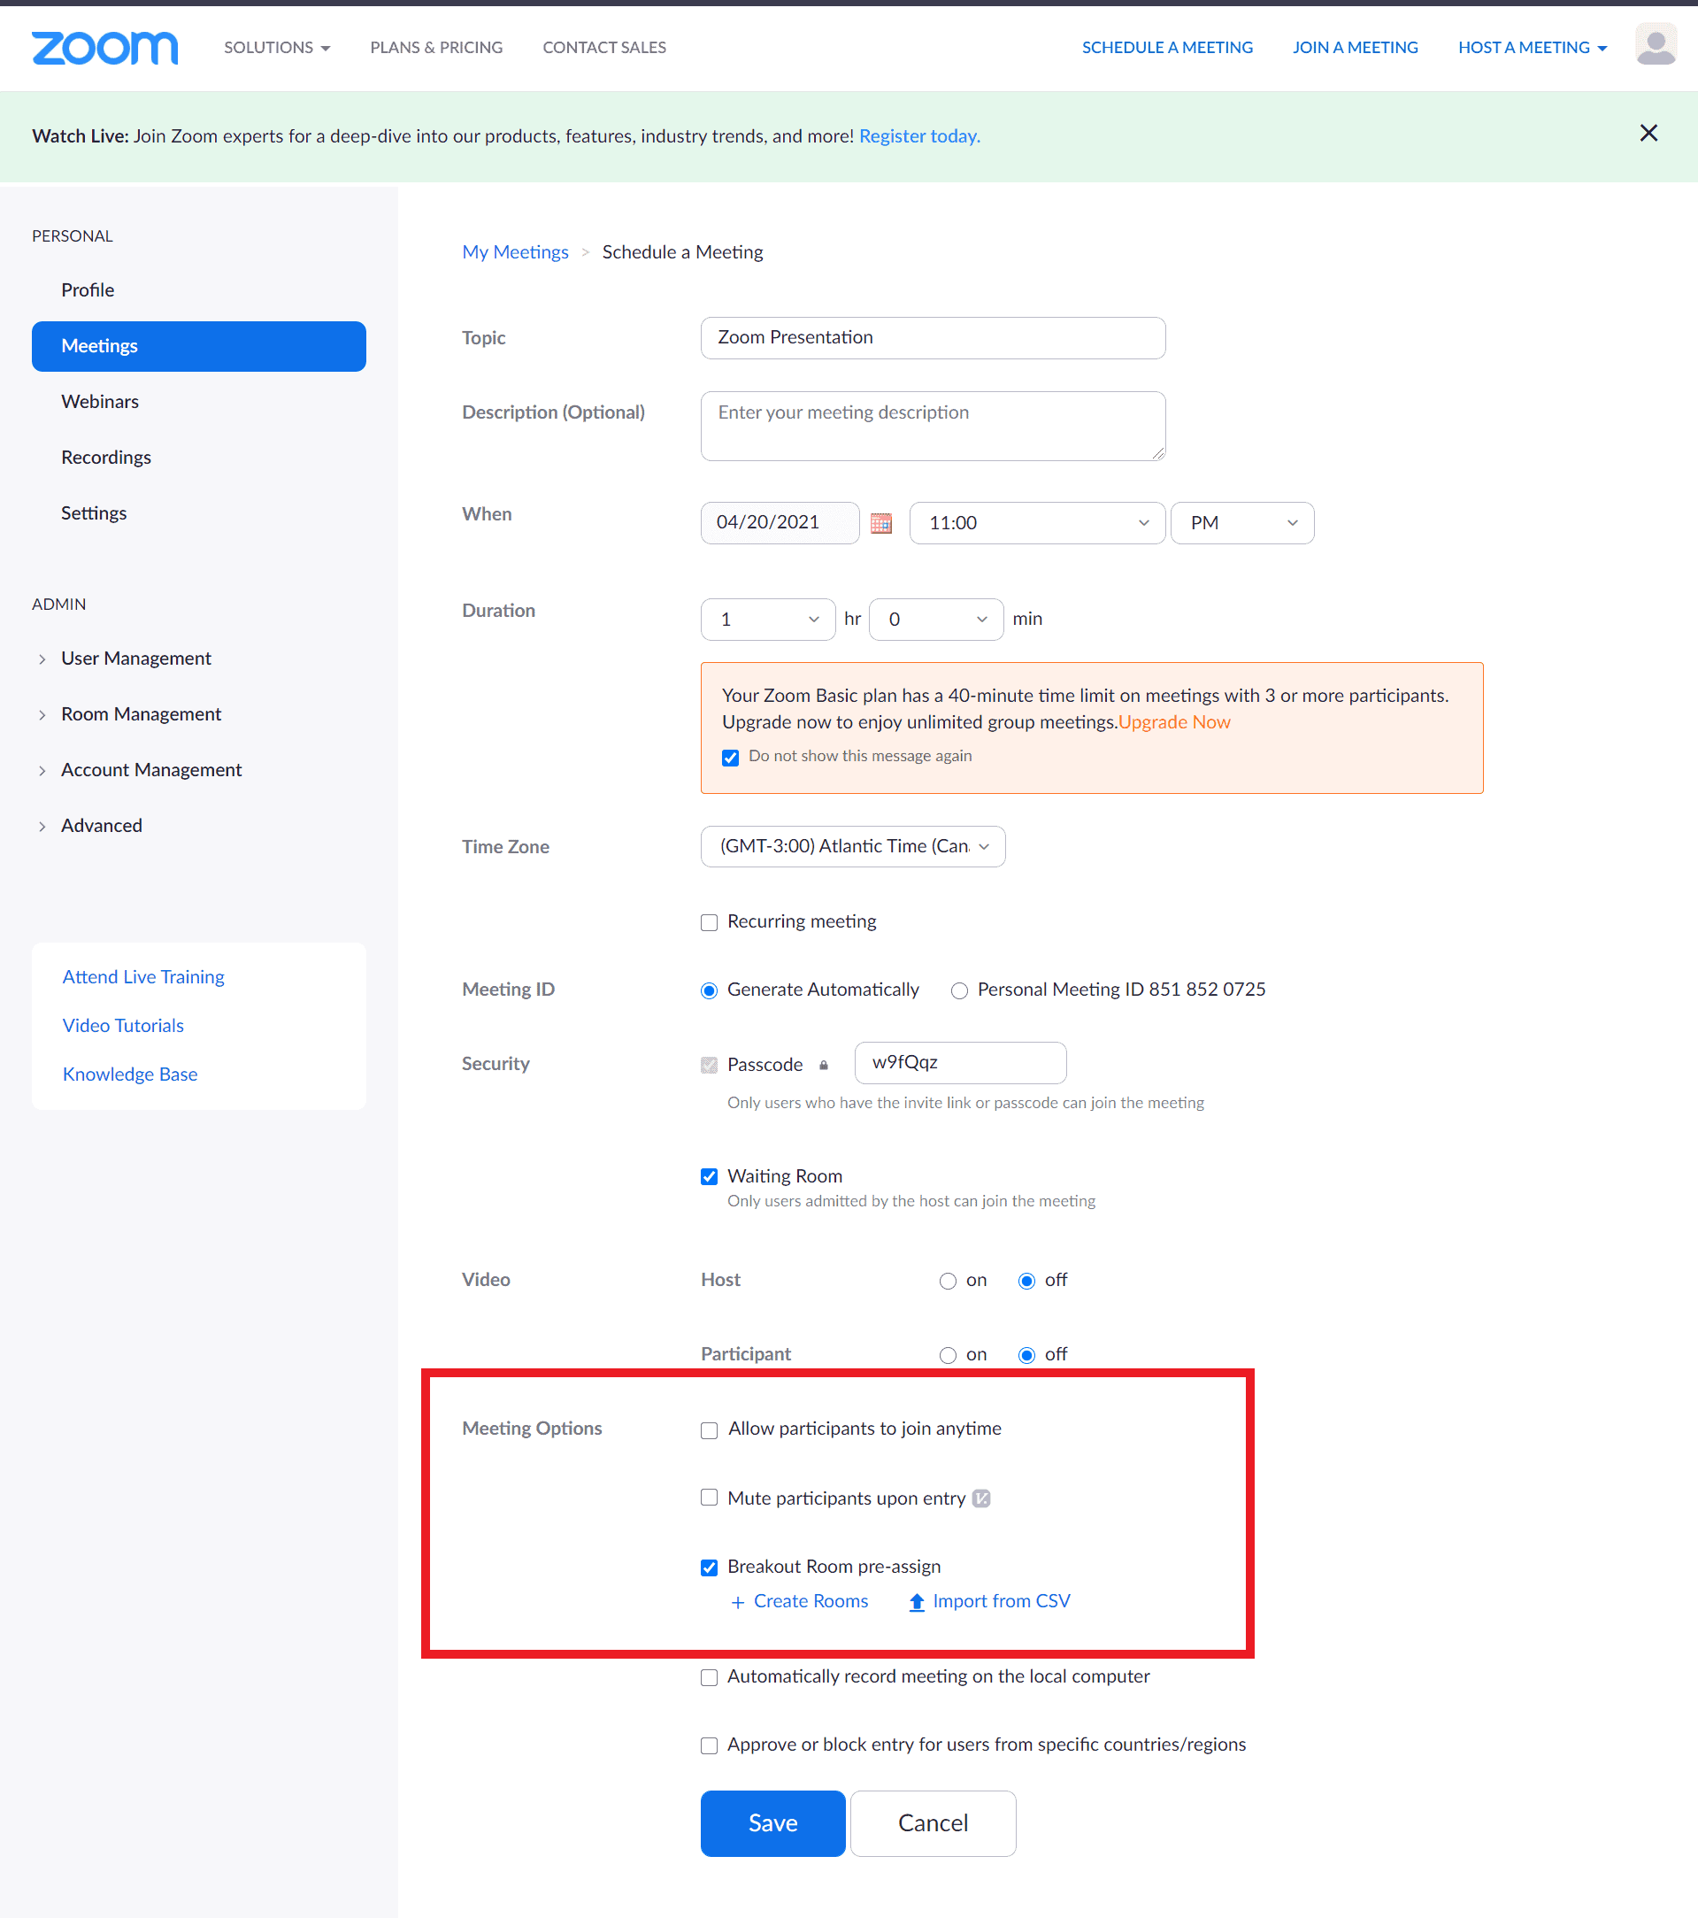Click the Import from CSV upload icon
Image resolution: width=1698 pixels, height=1918 pixels.
tap(917, 1602)
